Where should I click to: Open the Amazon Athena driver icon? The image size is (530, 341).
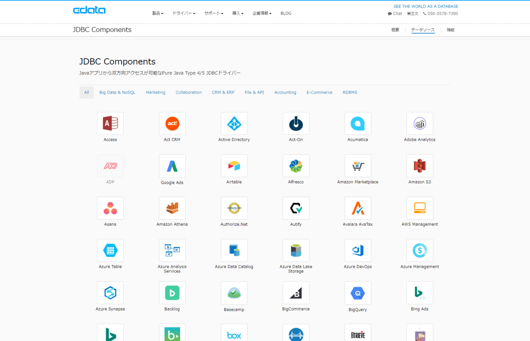(x=172, y=208)
